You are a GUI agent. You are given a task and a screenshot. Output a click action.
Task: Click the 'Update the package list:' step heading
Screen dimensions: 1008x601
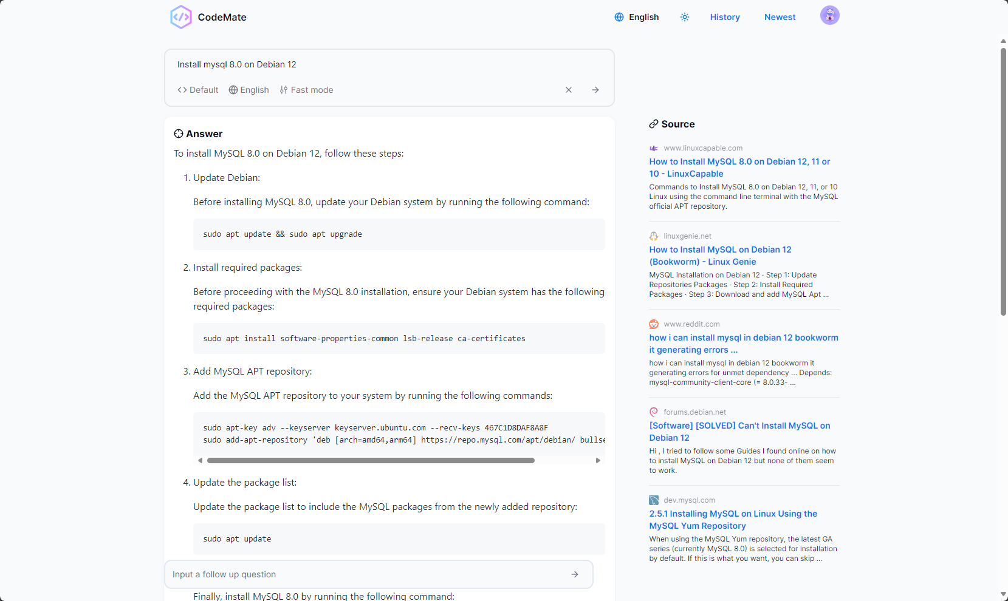(245, 483)
